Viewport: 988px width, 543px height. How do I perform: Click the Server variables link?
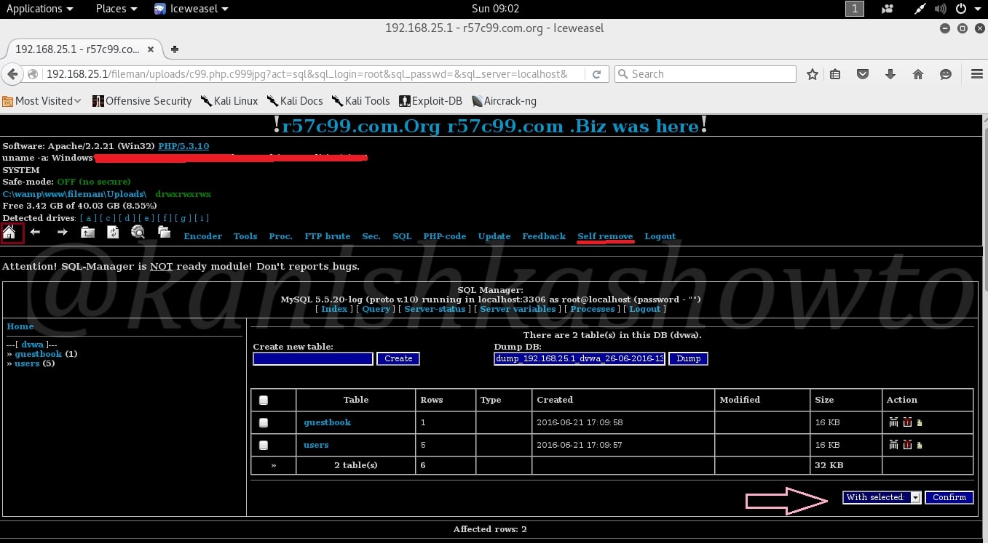click(x=518, y=309)
